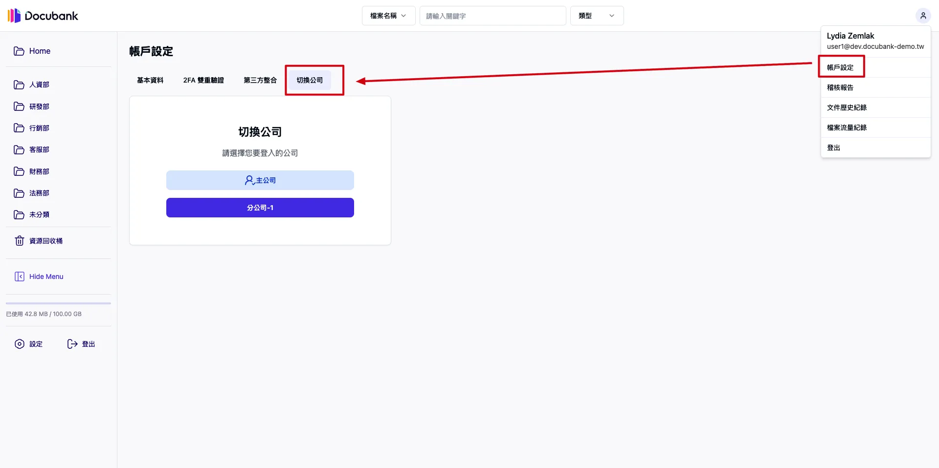The image size is (939, 468).
Task: Click the 分公司-1 company button
Action: click(260, 208)
